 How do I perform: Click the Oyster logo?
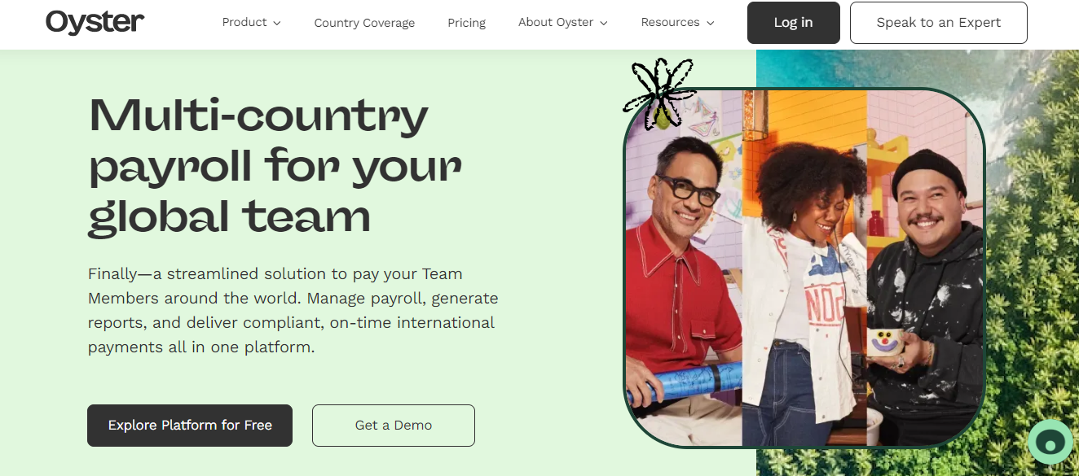click(95, 23)
